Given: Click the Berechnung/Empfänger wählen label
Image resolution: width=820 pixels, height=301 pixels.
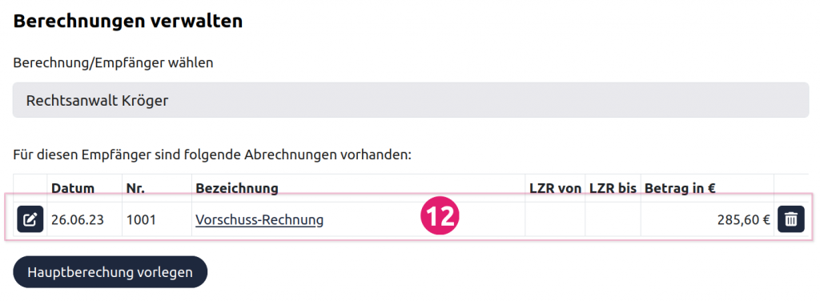Looking at the screenshot, I should [113, 63].
